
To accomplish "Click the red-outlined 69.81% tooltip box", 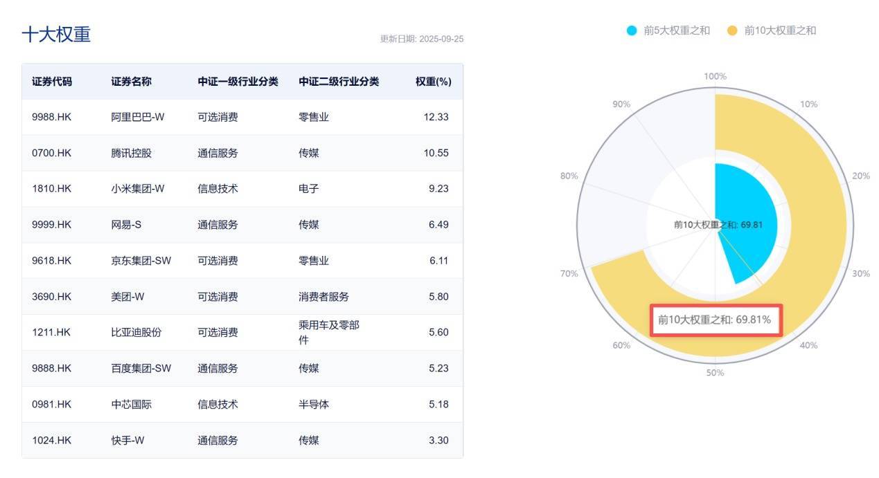I will tap(716, 320).
